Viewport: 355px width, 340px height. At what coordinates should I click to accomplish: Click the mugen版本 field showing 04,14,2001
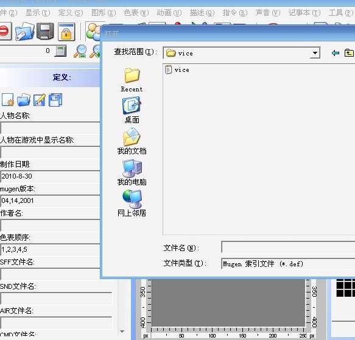[x=50, y=200]
